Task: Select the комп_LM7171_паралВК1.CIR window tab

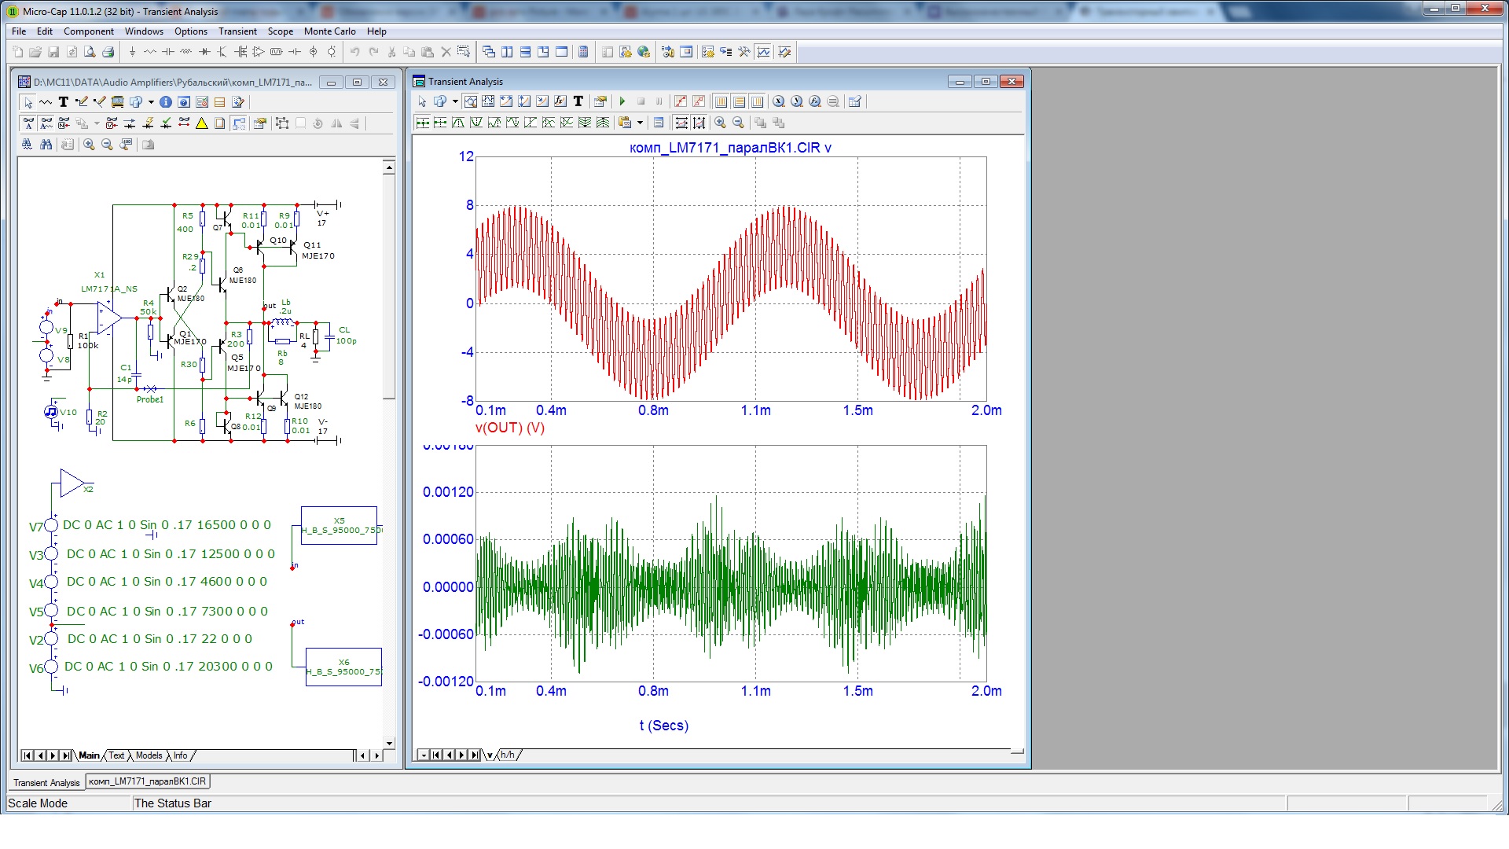Action: [147, 781]
